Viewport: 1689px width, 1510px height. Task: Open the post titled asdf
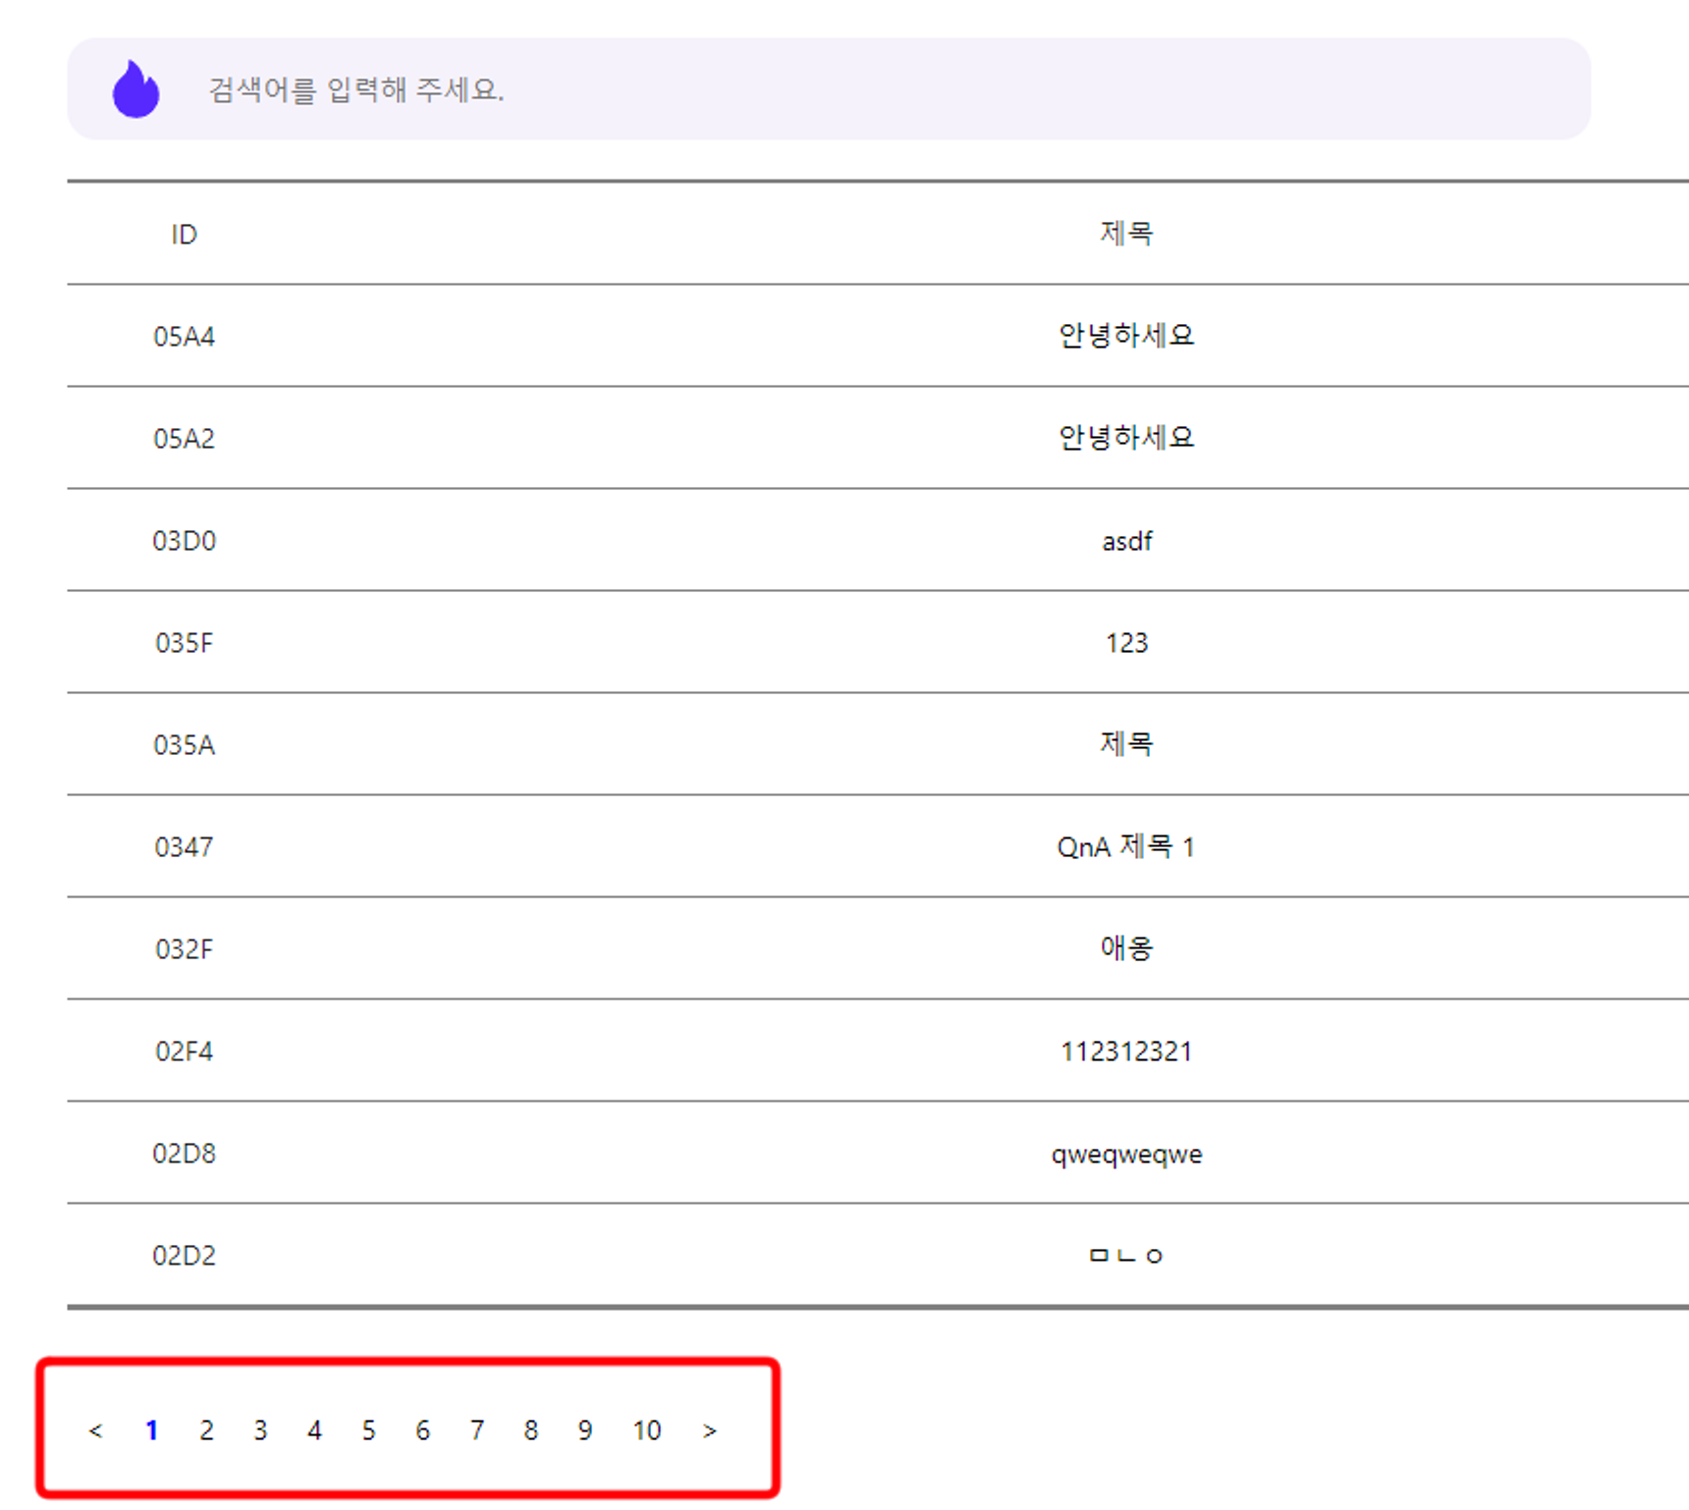(1126, 541)
